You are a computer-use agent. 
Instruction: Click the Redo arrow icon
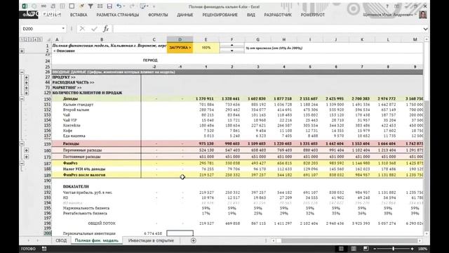pos(132,6)
